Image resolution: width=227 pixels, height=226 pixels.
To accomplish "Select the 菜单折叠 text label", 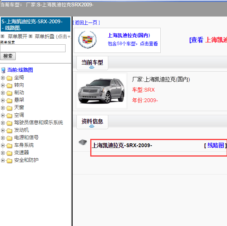I will tap(45, 36).
